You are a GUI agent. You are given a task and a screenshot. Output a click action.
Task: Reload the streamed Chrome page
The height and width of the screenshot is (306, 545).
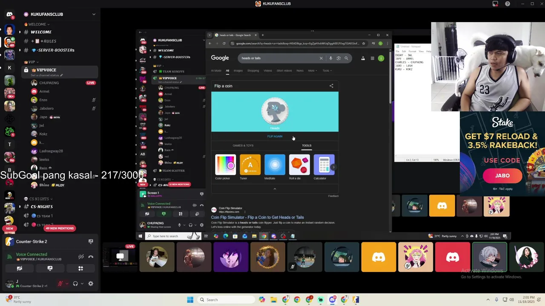coord(224,43)
